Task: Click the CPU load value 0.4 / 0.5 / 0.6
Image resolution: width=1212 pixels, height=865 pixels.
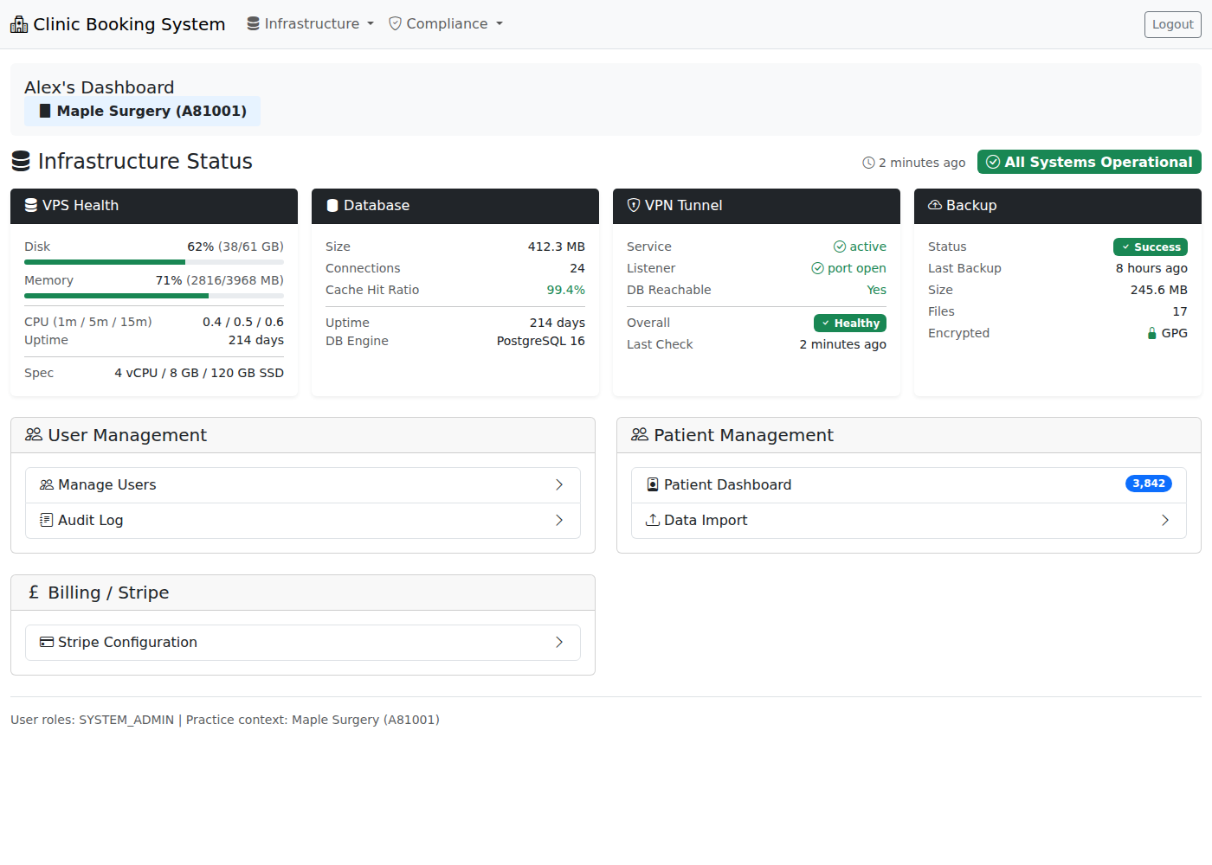Action: (243, 322)
